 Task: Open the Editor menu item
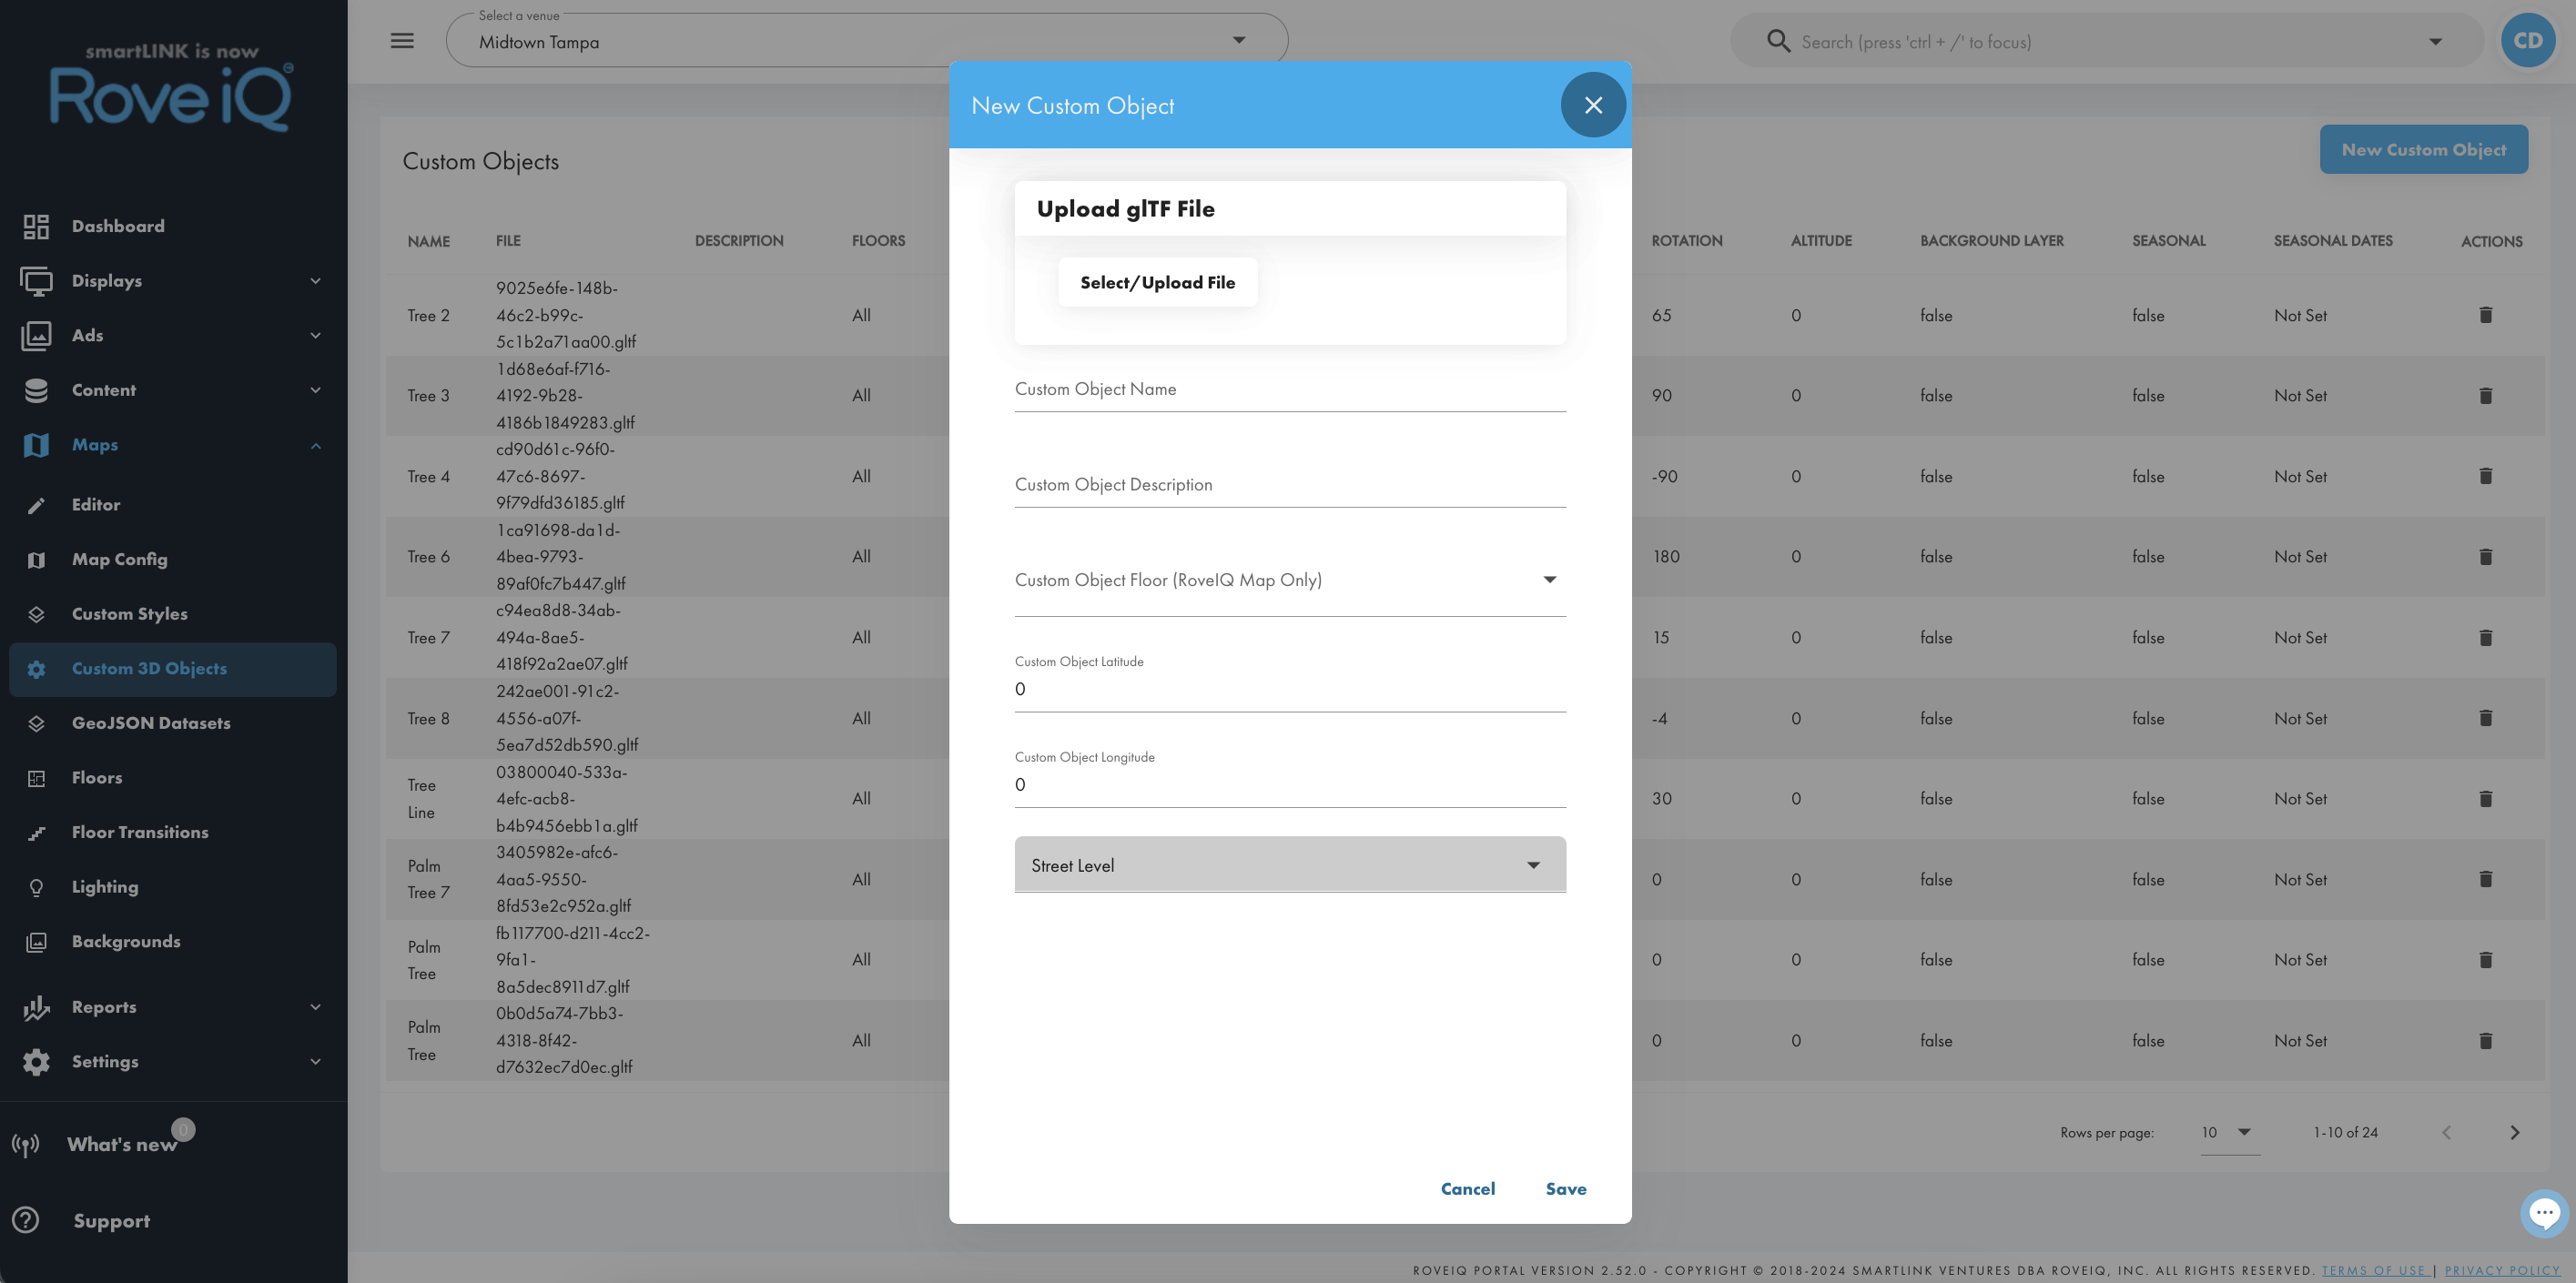click(x=173, y=505)
